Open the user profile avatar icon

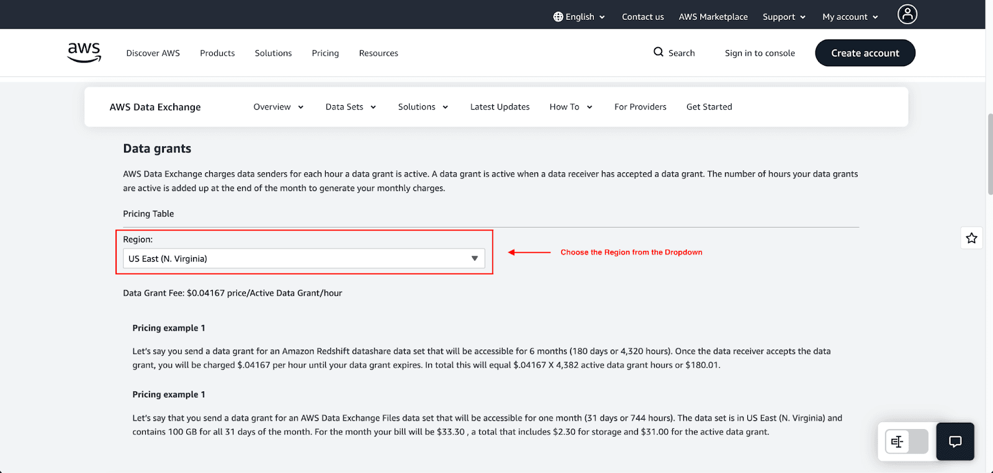pyautogui.click(x=907, y=14)
